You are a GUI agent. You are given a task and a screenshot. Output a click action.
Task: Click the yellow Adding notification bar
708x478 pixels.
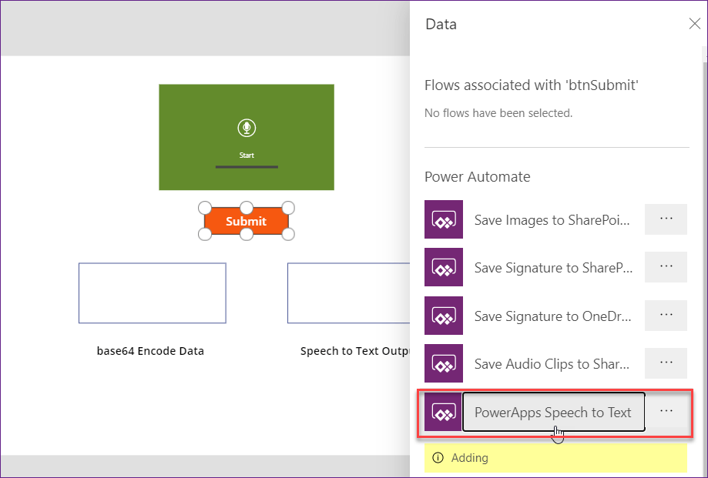point(555,457)
